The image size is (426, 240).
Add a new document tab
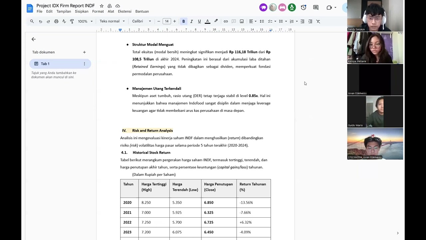84,52
